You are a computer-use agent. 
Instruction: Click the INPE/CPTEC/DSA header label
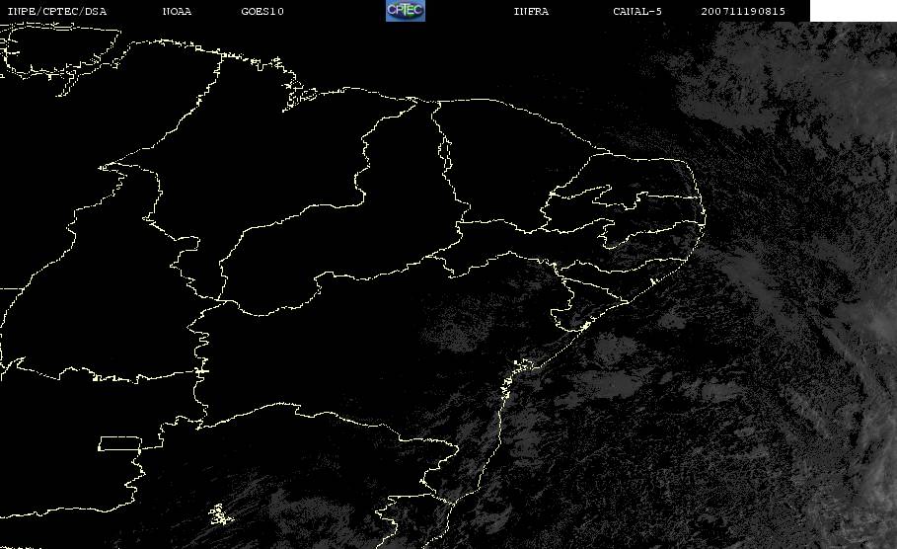[57, 12]
